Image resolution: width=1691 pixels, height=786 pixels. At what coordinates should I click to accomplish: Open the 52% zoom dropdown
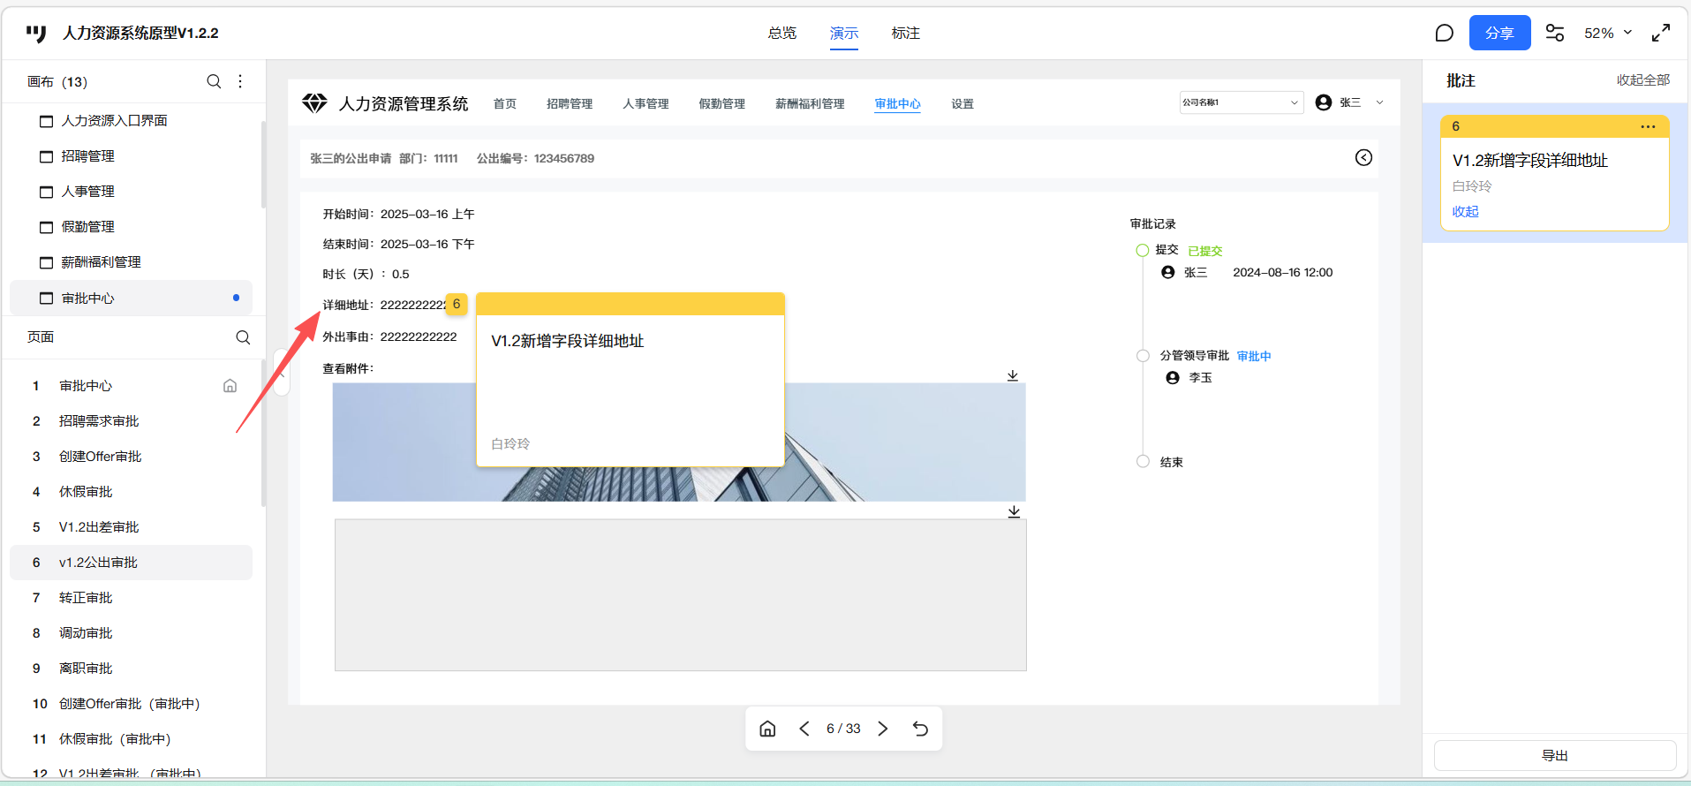click(x=1608, y=34)
